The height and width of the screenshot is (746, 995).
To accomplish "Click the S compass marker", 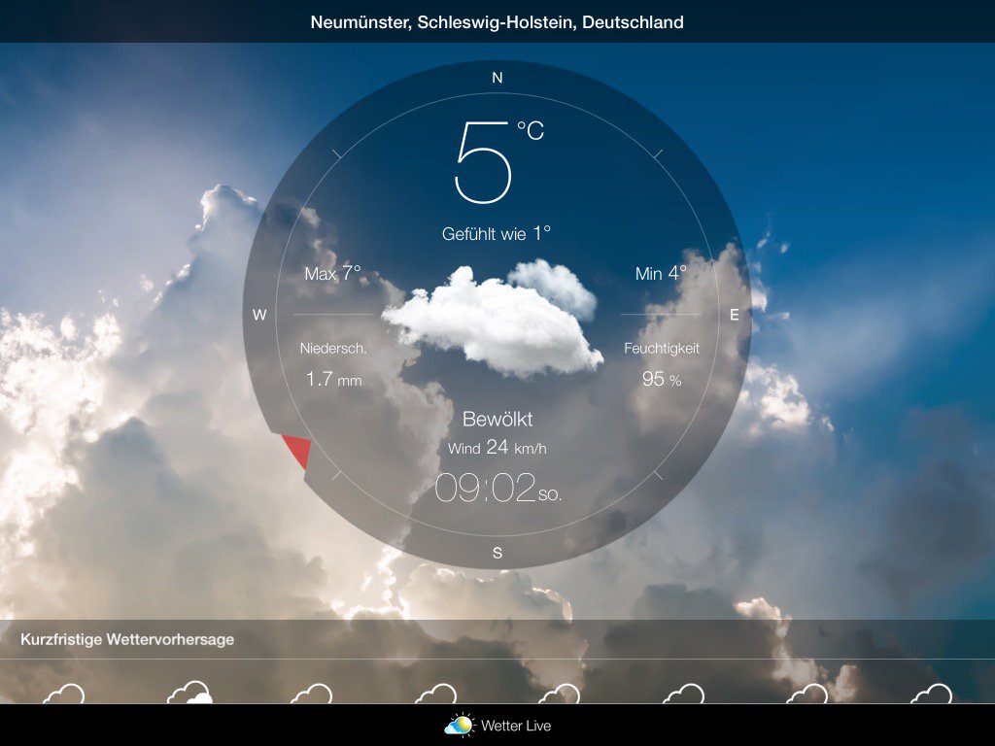I will 497,553.
